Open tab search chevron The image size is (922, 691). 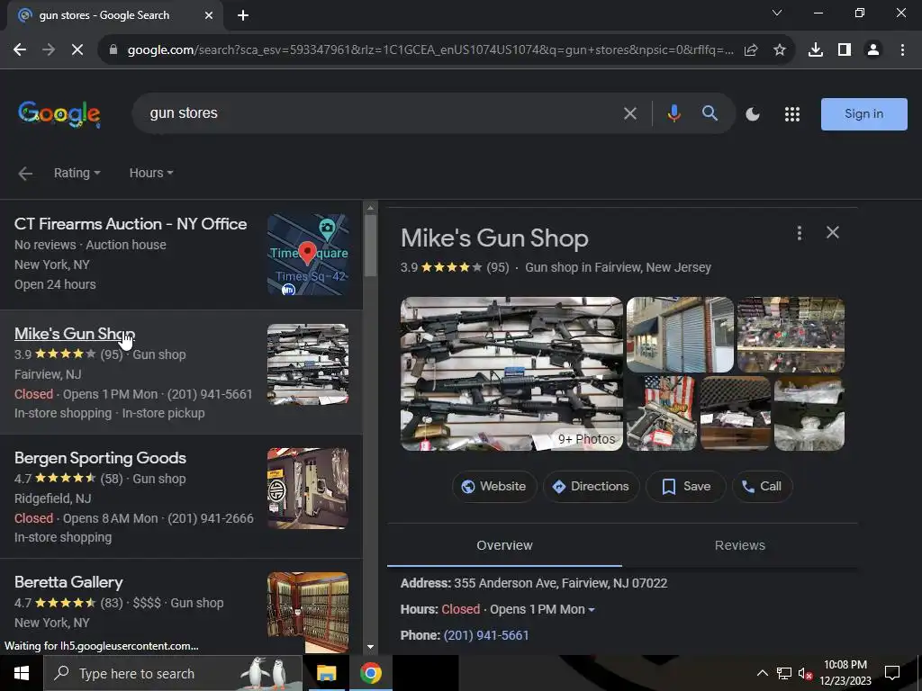click(x=777, y=13)
